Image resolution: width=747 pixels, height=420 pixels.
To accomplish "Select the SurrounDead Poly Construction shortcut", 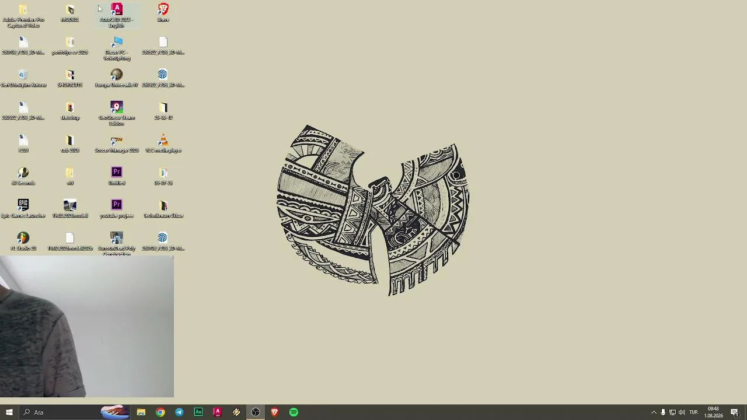I will tap(117, 244).
